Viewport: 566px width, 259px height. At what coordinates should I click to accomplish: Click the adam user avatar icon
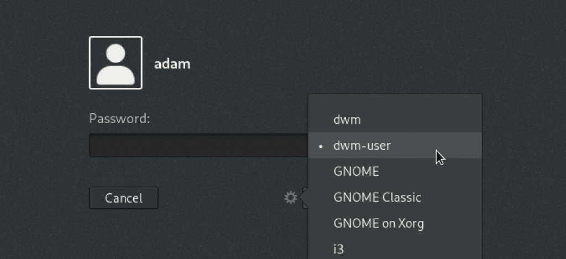[x=116, y=63]
